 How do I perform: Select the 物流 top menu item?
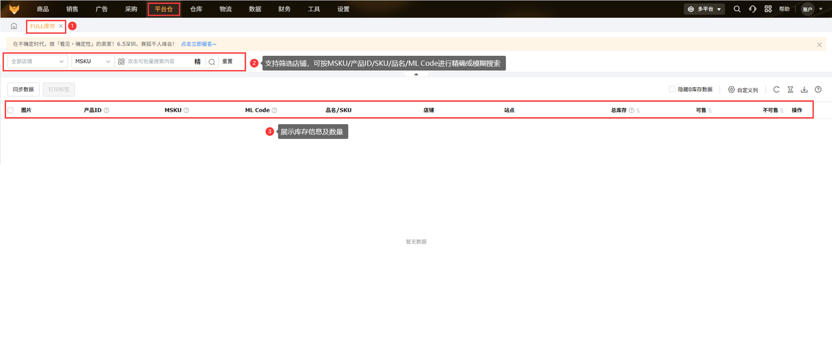(226, 9)
